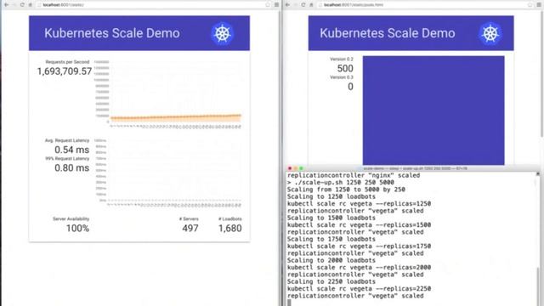The image size is (544, 306).
Task: Click the 'Scaling to 2000 loadbots' line
Action: (331, 260)
